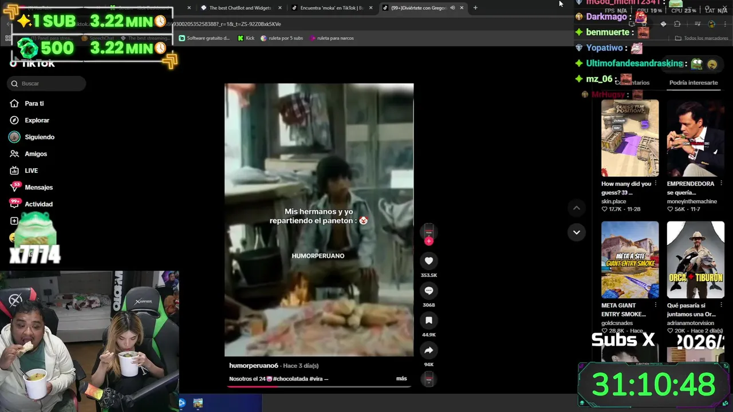Open browser extensions puzzle icon
733x412 pixels.
(x=677, y=24)
